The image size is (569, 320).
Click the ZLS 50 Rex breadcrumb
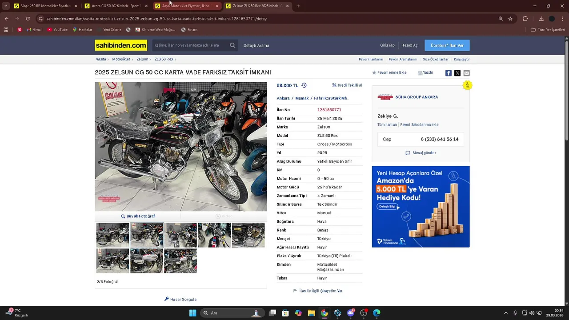click(164, 59)
